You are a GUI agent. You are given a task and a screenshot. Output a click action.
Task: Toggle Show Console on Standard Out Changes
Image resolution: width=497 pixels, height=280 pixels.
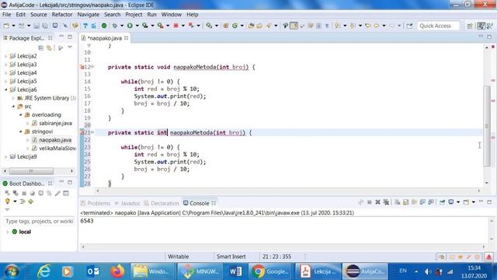(422, 202)
